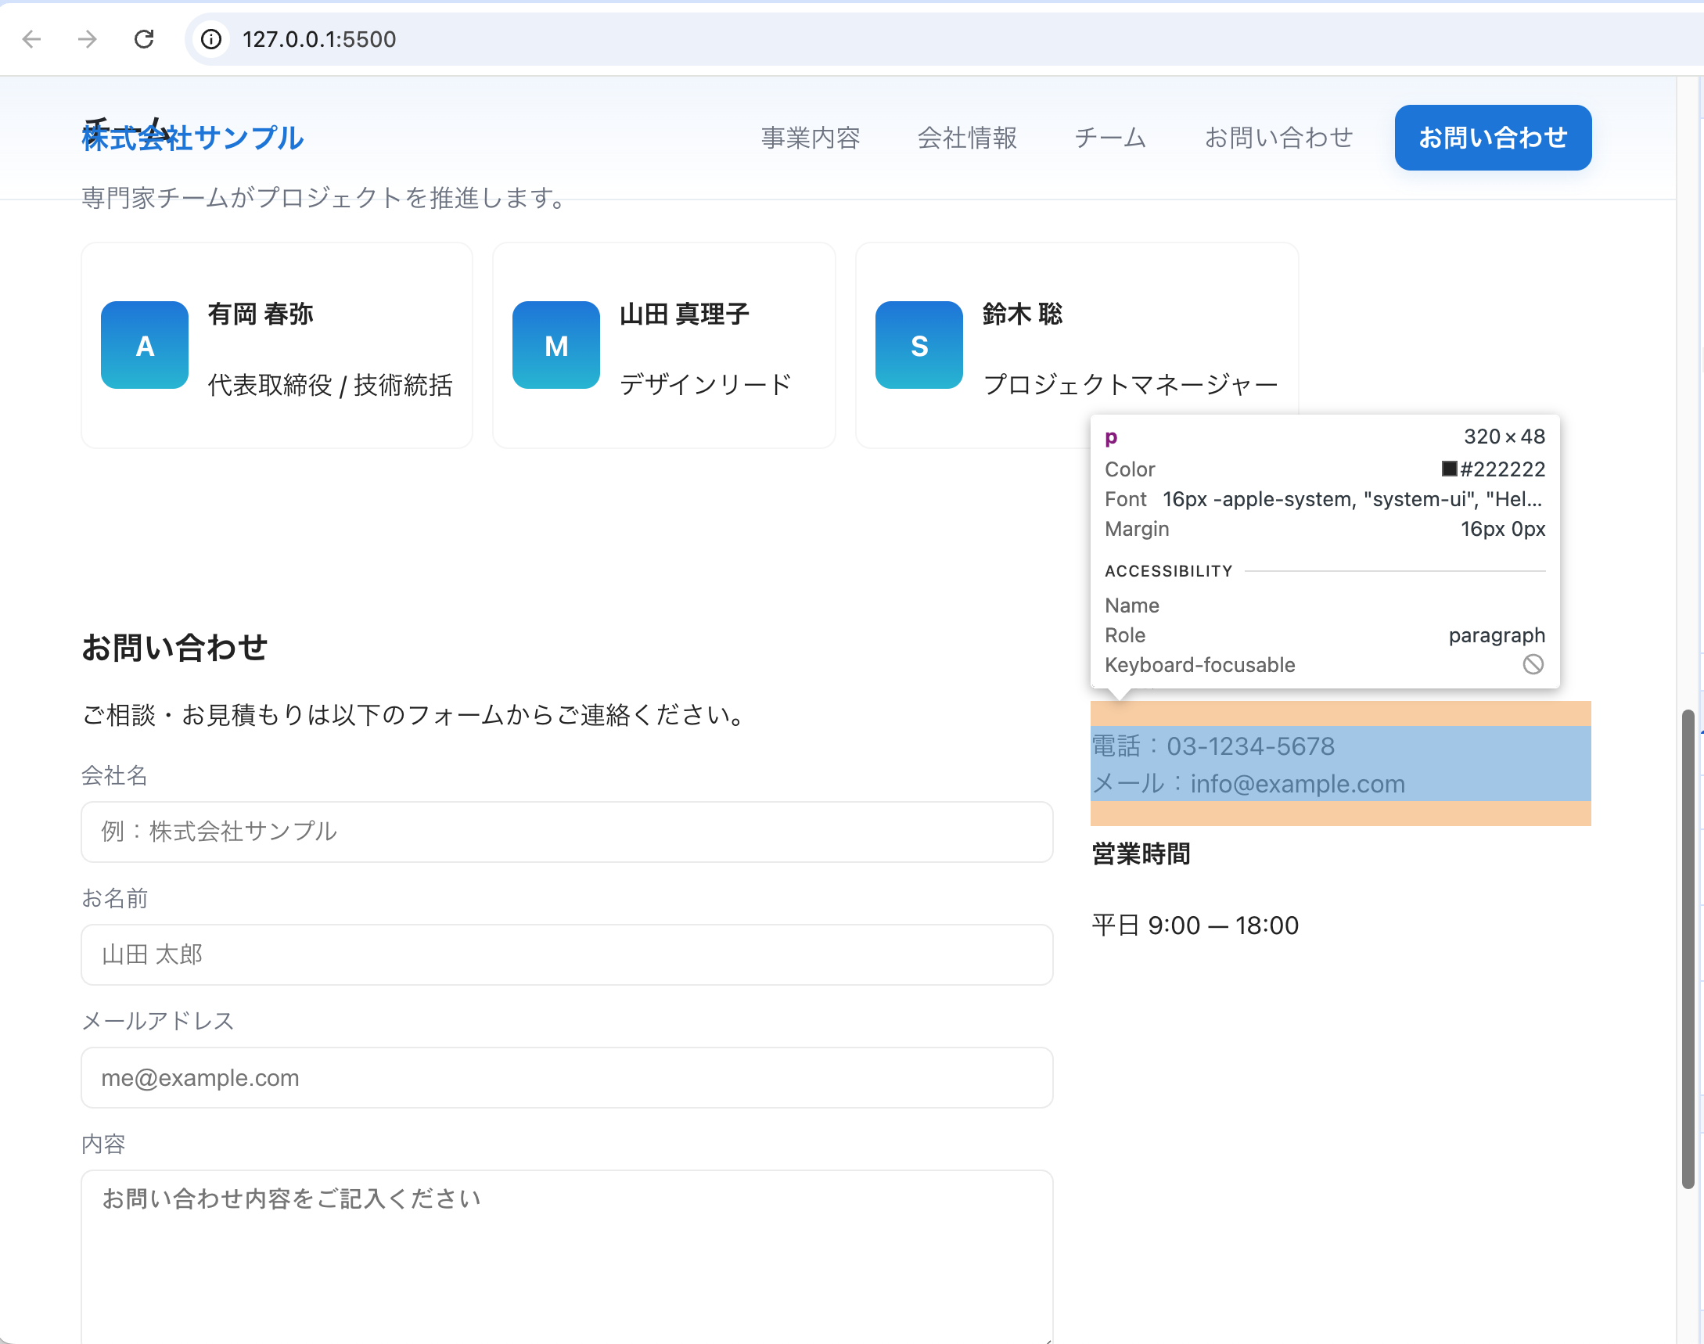Open the 事業内容 nav menu item
The height and width of the screenshot is (1344, 1704).
click(x=810, y=138)
